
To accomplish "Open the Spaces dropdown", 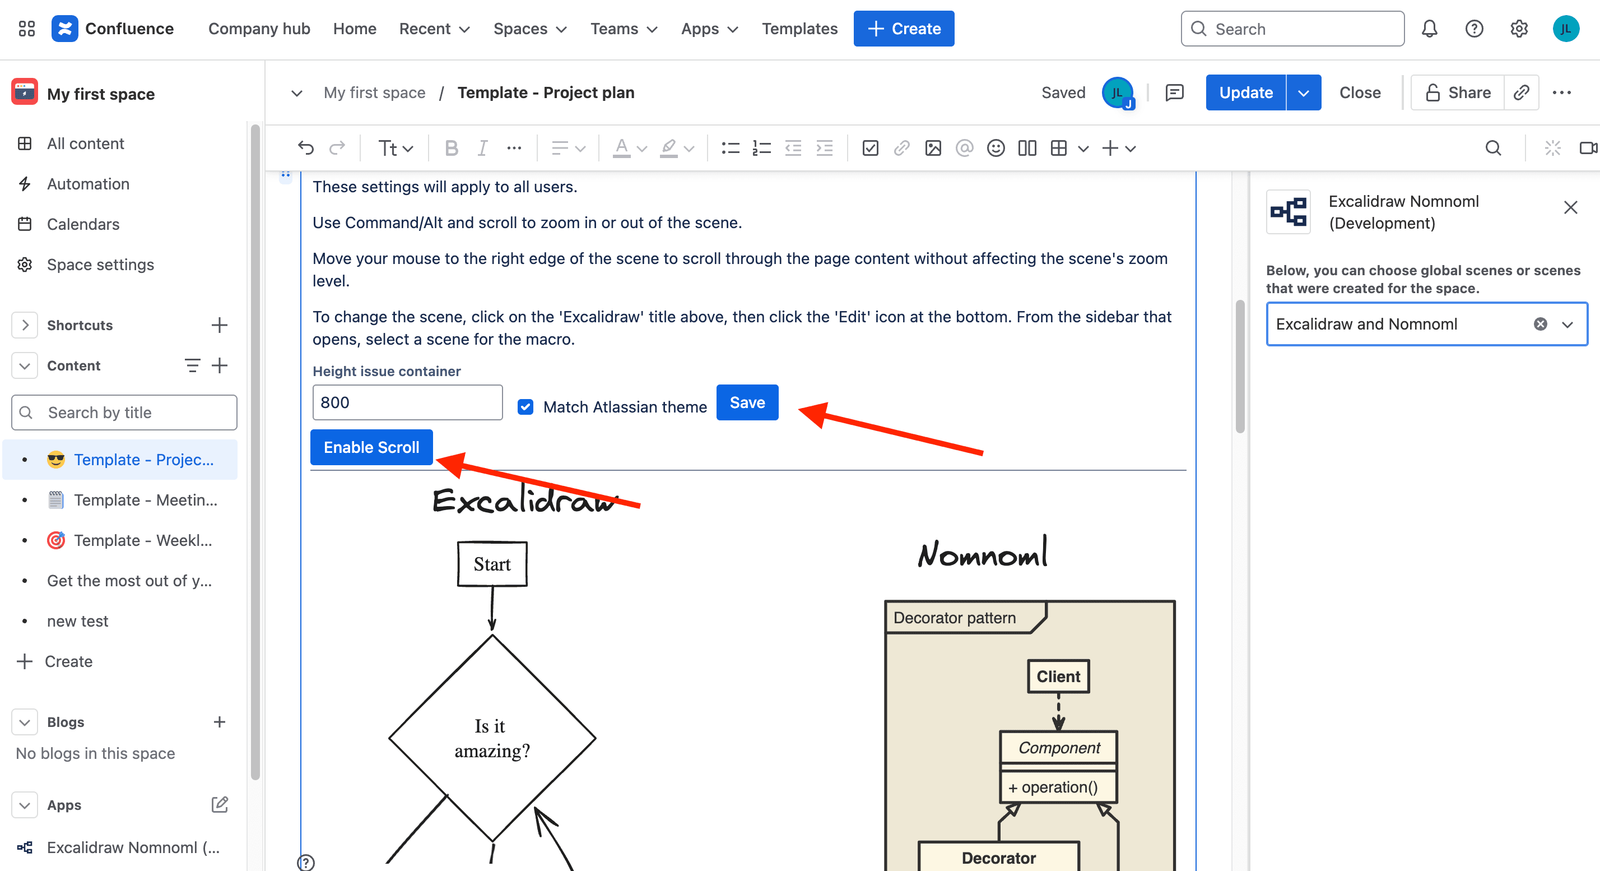I will pos(530,29).
